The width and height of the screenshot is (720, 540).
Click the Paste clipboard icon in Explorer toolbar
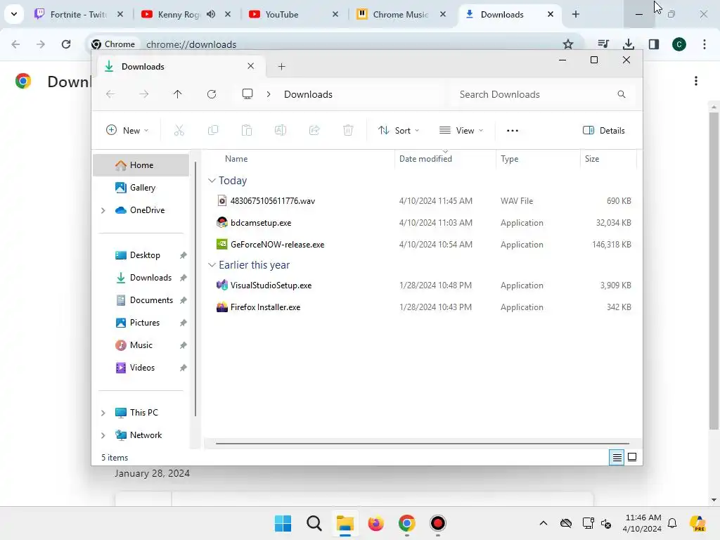pos(247,130)
